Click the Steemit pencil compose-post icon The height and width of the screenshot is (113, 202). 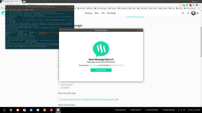(x=188, y=13)
